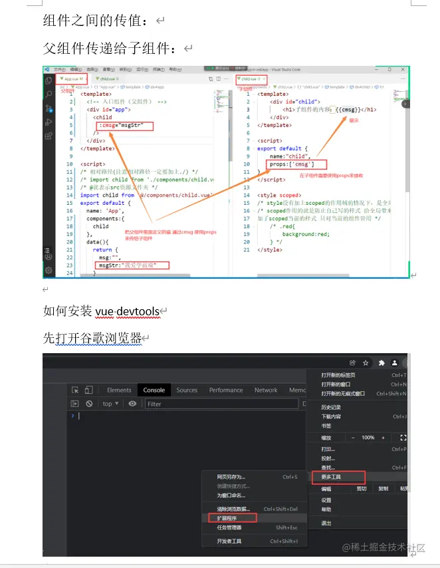Select the inspect element icon in DevTools
Image resolution: width=440 pixels, height=568 pixels.
(75, 390)
